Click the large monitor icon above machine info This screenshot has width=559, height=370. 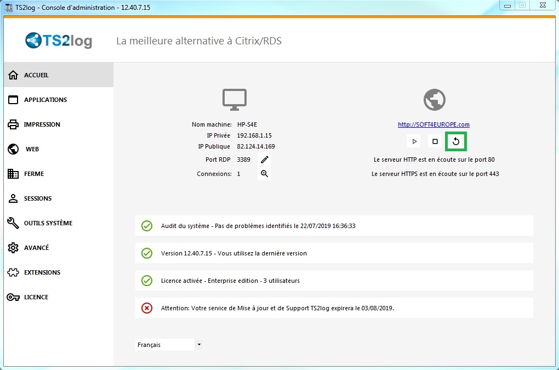pos(235,99)
